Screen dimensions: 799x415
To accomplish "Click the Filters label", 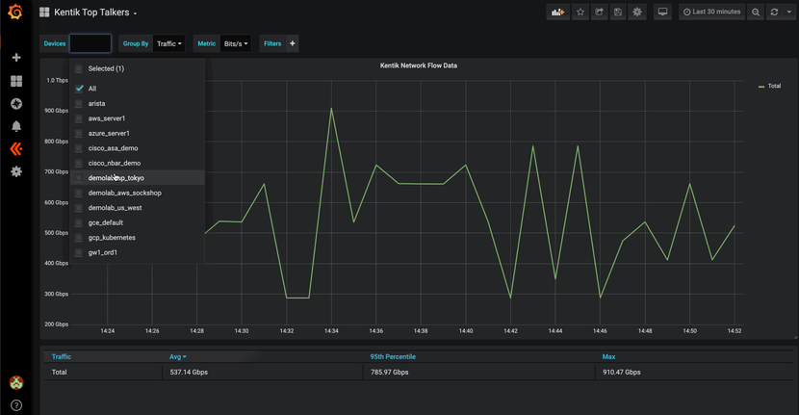I will 272,44.
